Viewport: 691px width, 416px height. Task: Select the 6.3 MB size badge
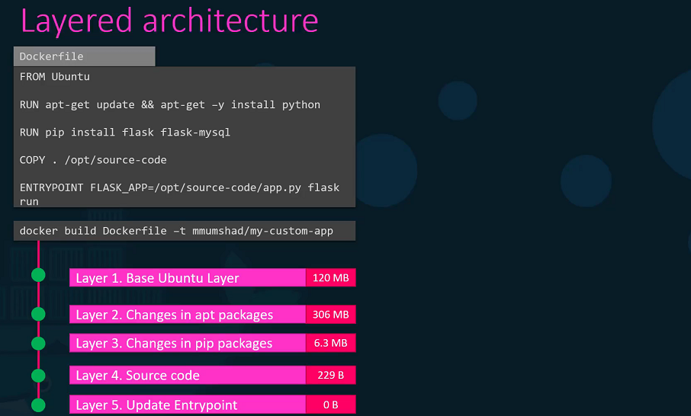point(331,344)
